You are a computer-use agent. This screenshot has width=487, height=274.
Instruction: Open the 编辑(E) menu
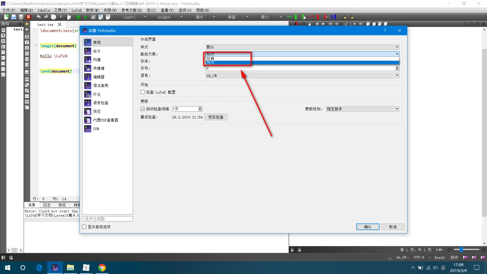[27, 10]
